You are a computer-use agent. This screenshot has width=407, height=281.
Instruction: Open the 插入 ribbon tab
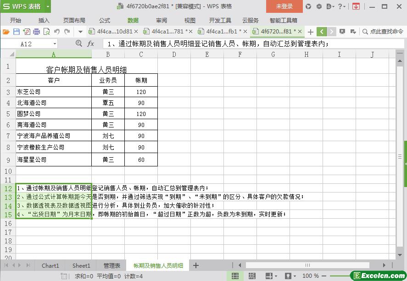(44, 21)
